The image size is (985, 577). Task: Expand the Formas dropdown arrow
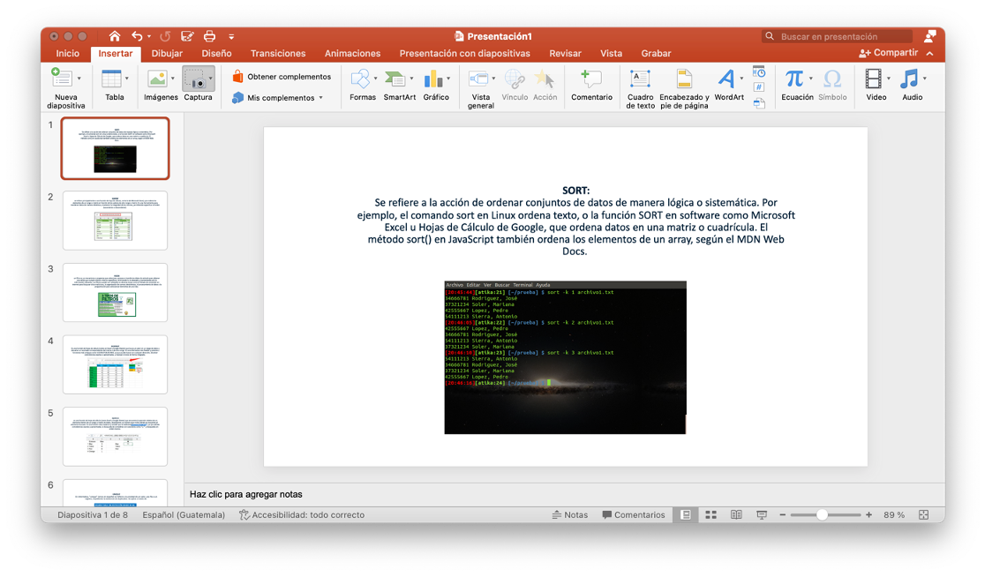pyautogui.click(x=376, y=79)
